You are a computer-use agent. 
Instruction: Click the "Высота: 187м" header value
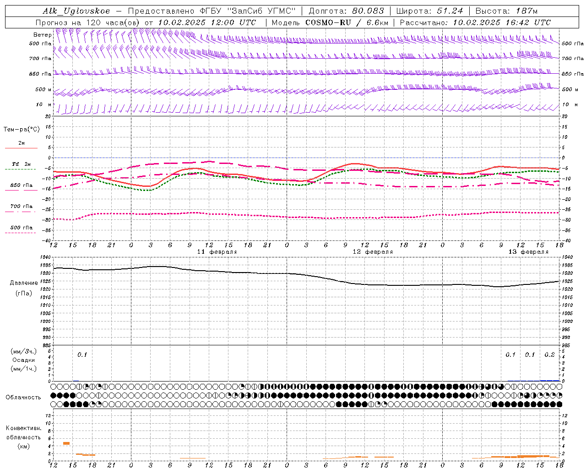coord(506,11)
